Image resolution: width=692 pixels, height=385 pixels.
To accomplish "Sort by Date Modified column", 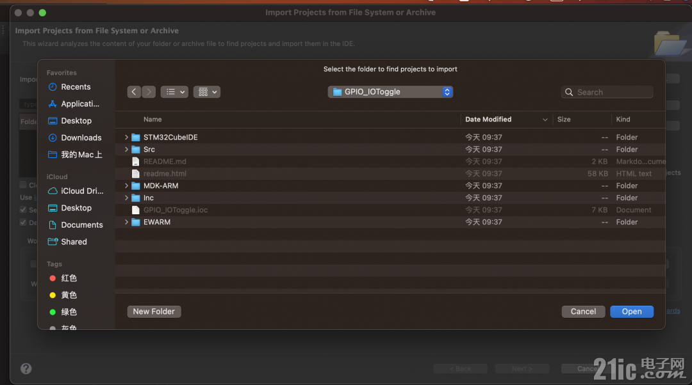I will tap(488, 120).
